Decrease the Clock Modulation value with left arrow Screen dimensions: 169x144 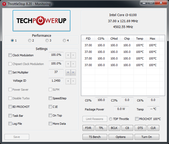click(x=68, y=55)
